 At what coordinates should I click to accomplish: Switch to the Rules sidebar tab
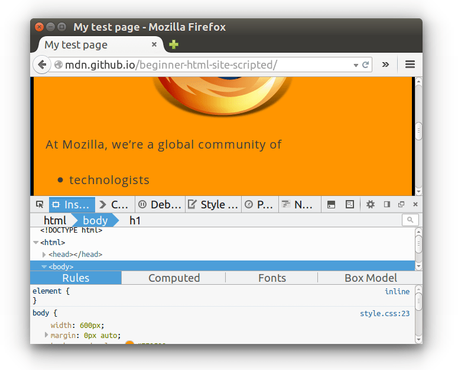(76, 278)
